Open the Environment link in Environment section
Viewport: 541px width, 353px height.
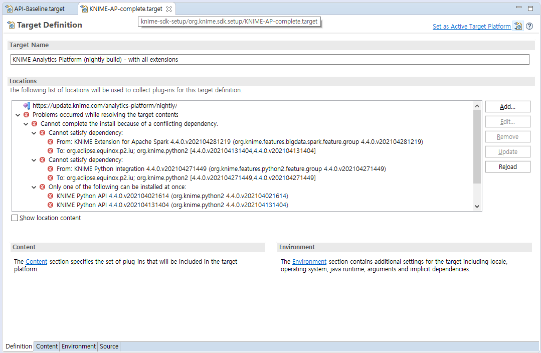point(309,262)
